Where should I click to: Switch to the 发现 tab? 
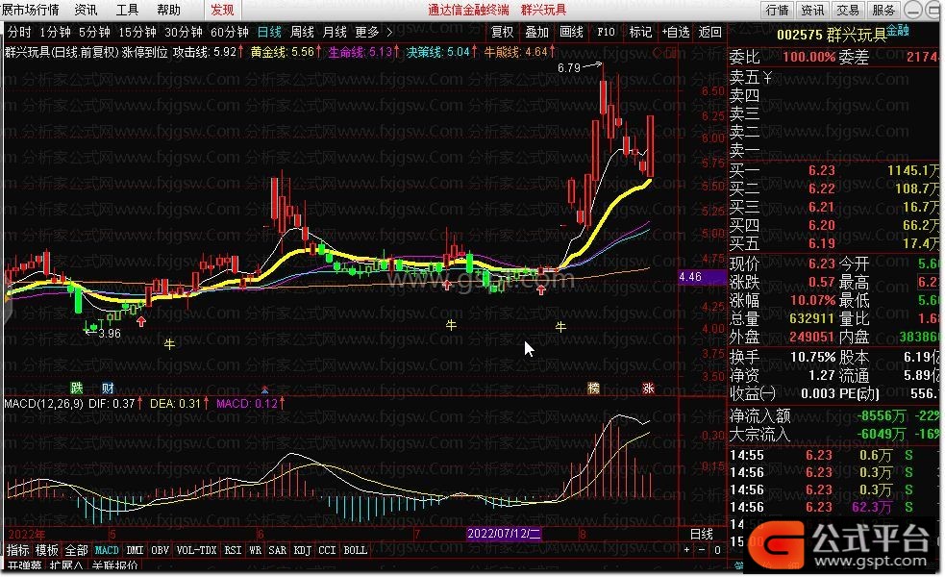[x=222, y=10]
